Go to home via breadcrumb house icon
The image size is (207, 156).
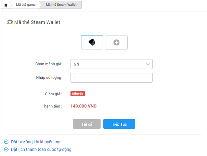[x=6, y=5]
